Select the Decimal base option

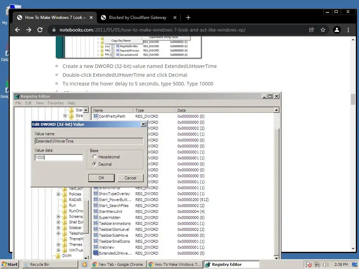(95, 164)
